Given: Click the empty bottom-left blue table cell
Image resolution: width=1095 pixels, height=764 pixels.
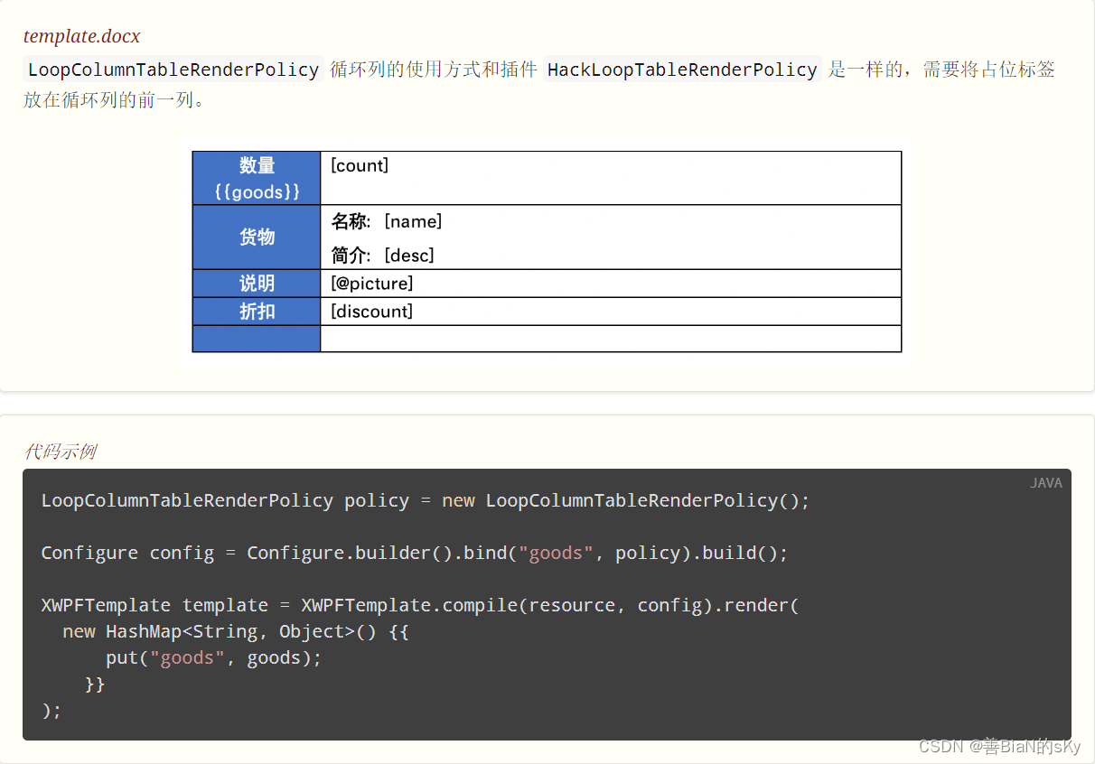Looking at the screenshot, I should pos(256,338).
